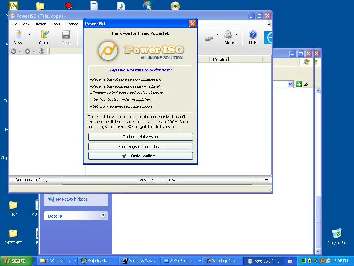
Task: Click the keyboard icon on the taskbar
Action: tap(290, 261)
